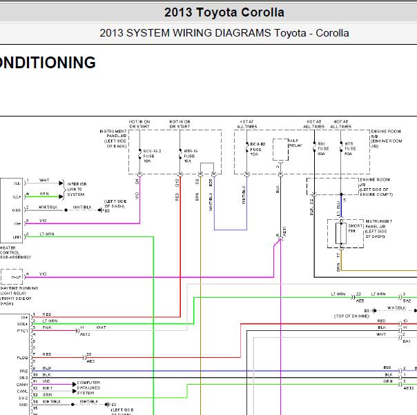Select the "2013 SYSTEM WIRING DIAGRAMS Toyota - Corolla" subtitle
The height and width of the screenshot is (415, 417).
[x=224, y=33]
